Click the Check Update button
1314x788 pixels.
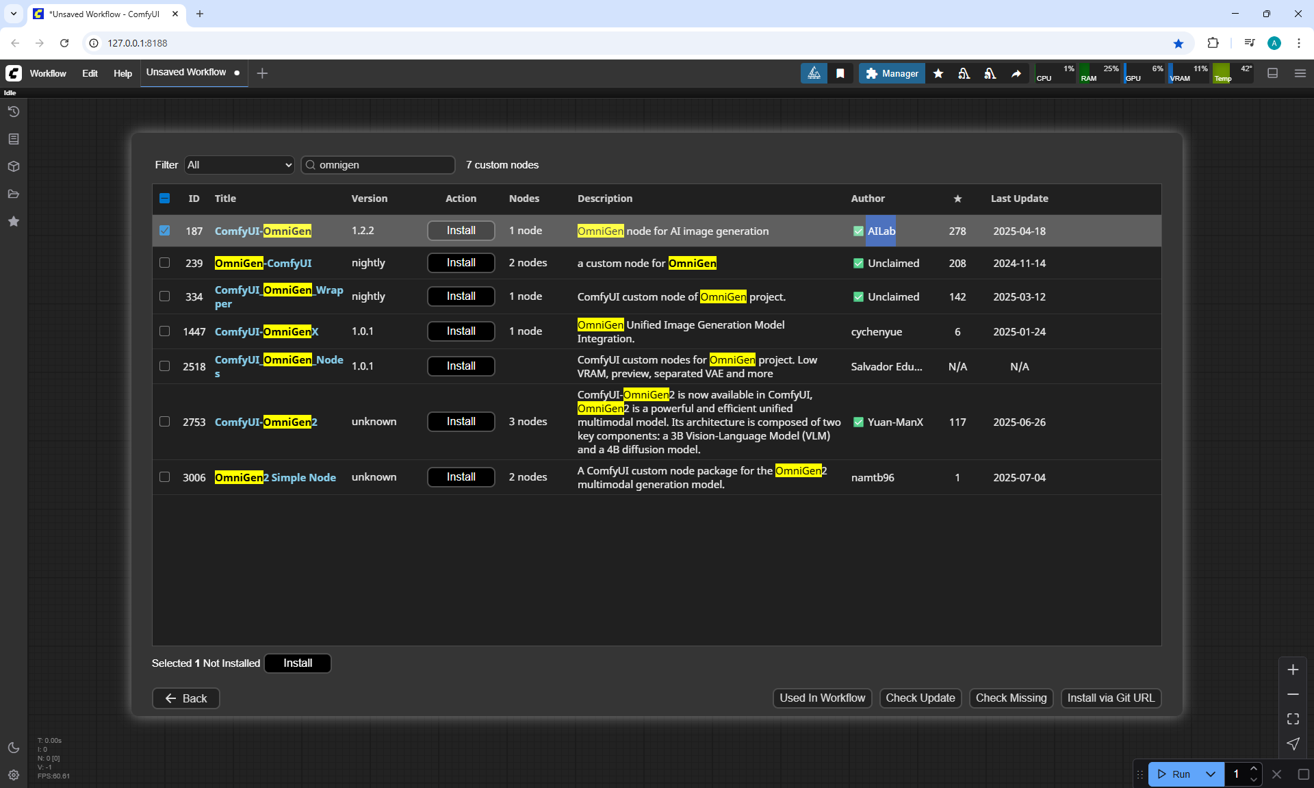(920, 698)
